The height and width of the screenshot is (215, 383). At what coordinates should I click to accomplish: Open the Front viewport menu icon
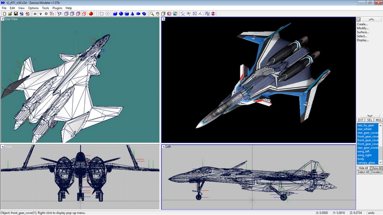click(2, 147)
